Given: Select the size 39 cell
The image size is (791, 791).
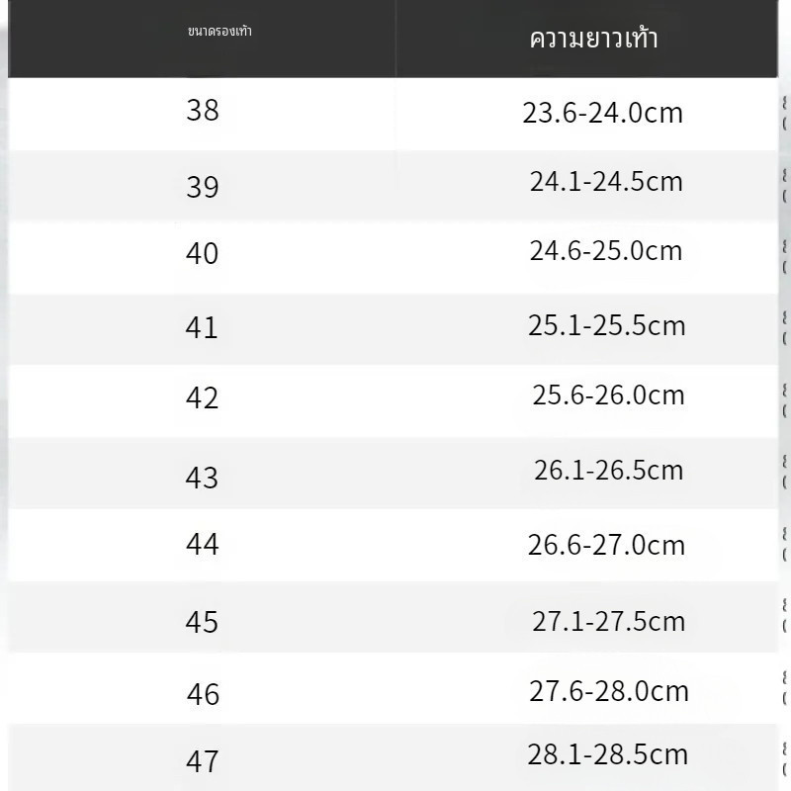Looking at the screenshot, I should [x=203, y=186].
